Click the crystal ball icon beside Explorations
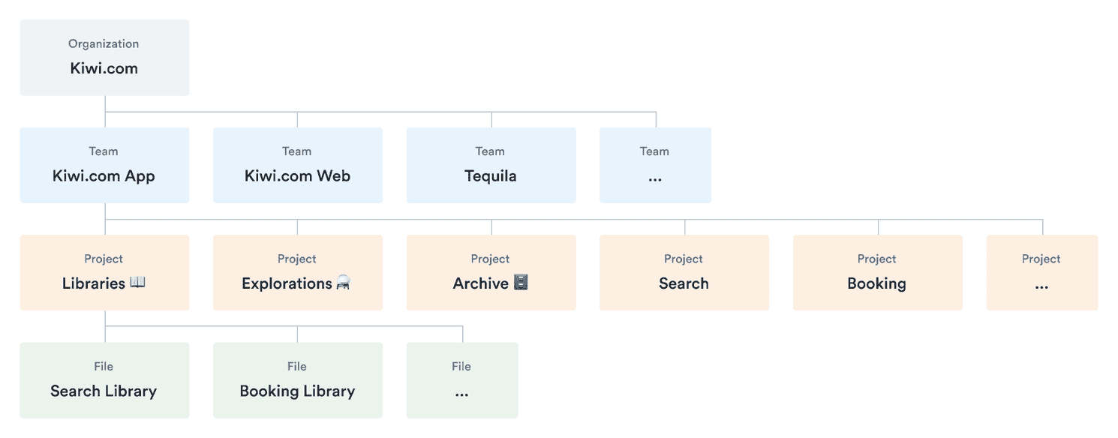 point(343,283)
